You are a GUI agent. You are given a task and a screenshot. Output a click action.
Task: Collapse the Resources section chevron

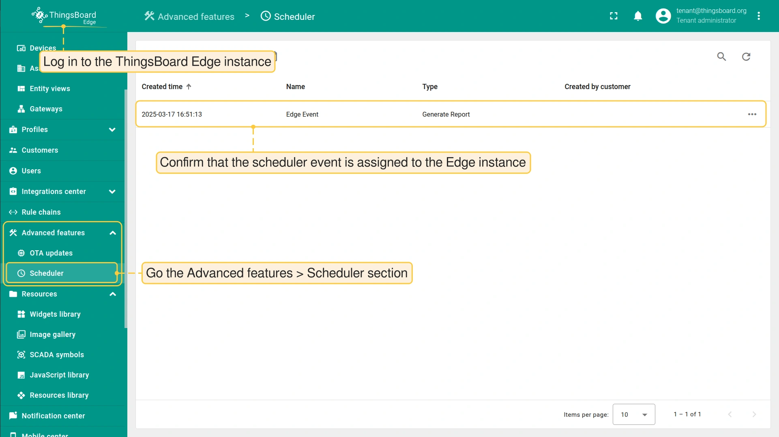(113, 294)
